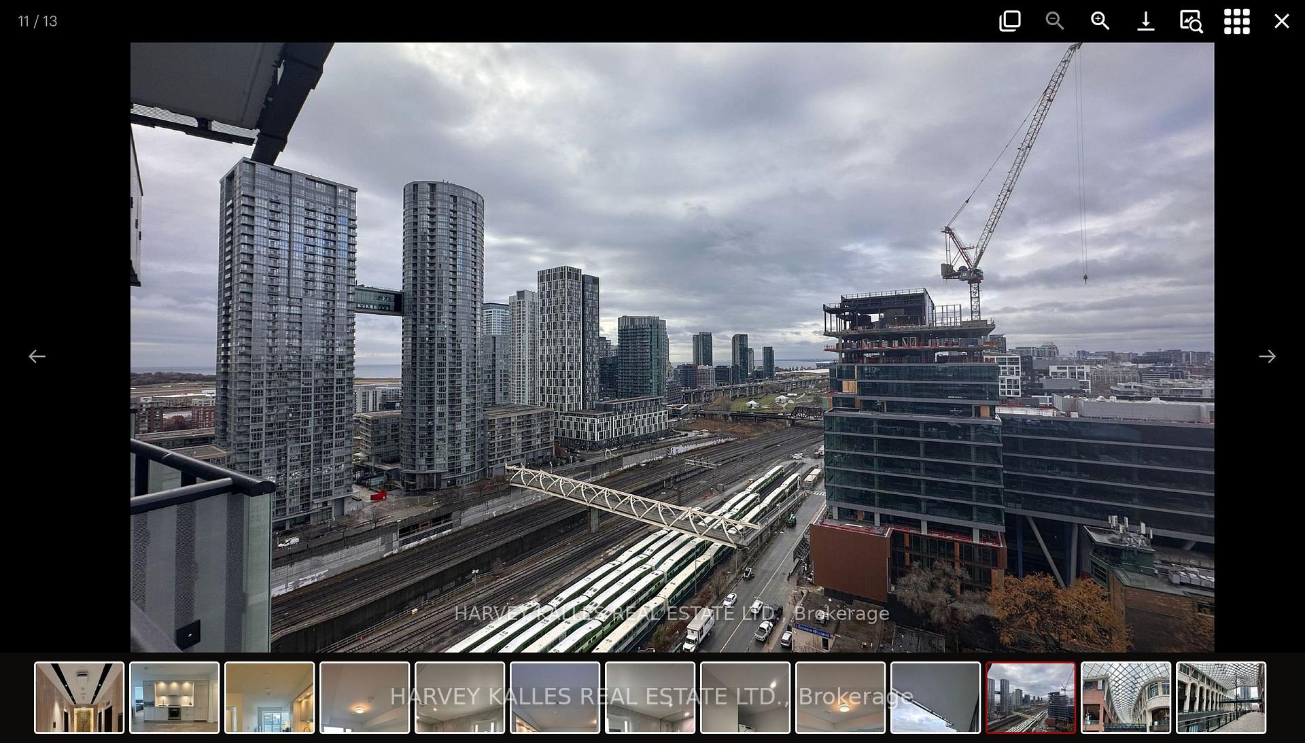Download the current photo
Viewport: 1305px width, 743px height.
point(1145,21)
